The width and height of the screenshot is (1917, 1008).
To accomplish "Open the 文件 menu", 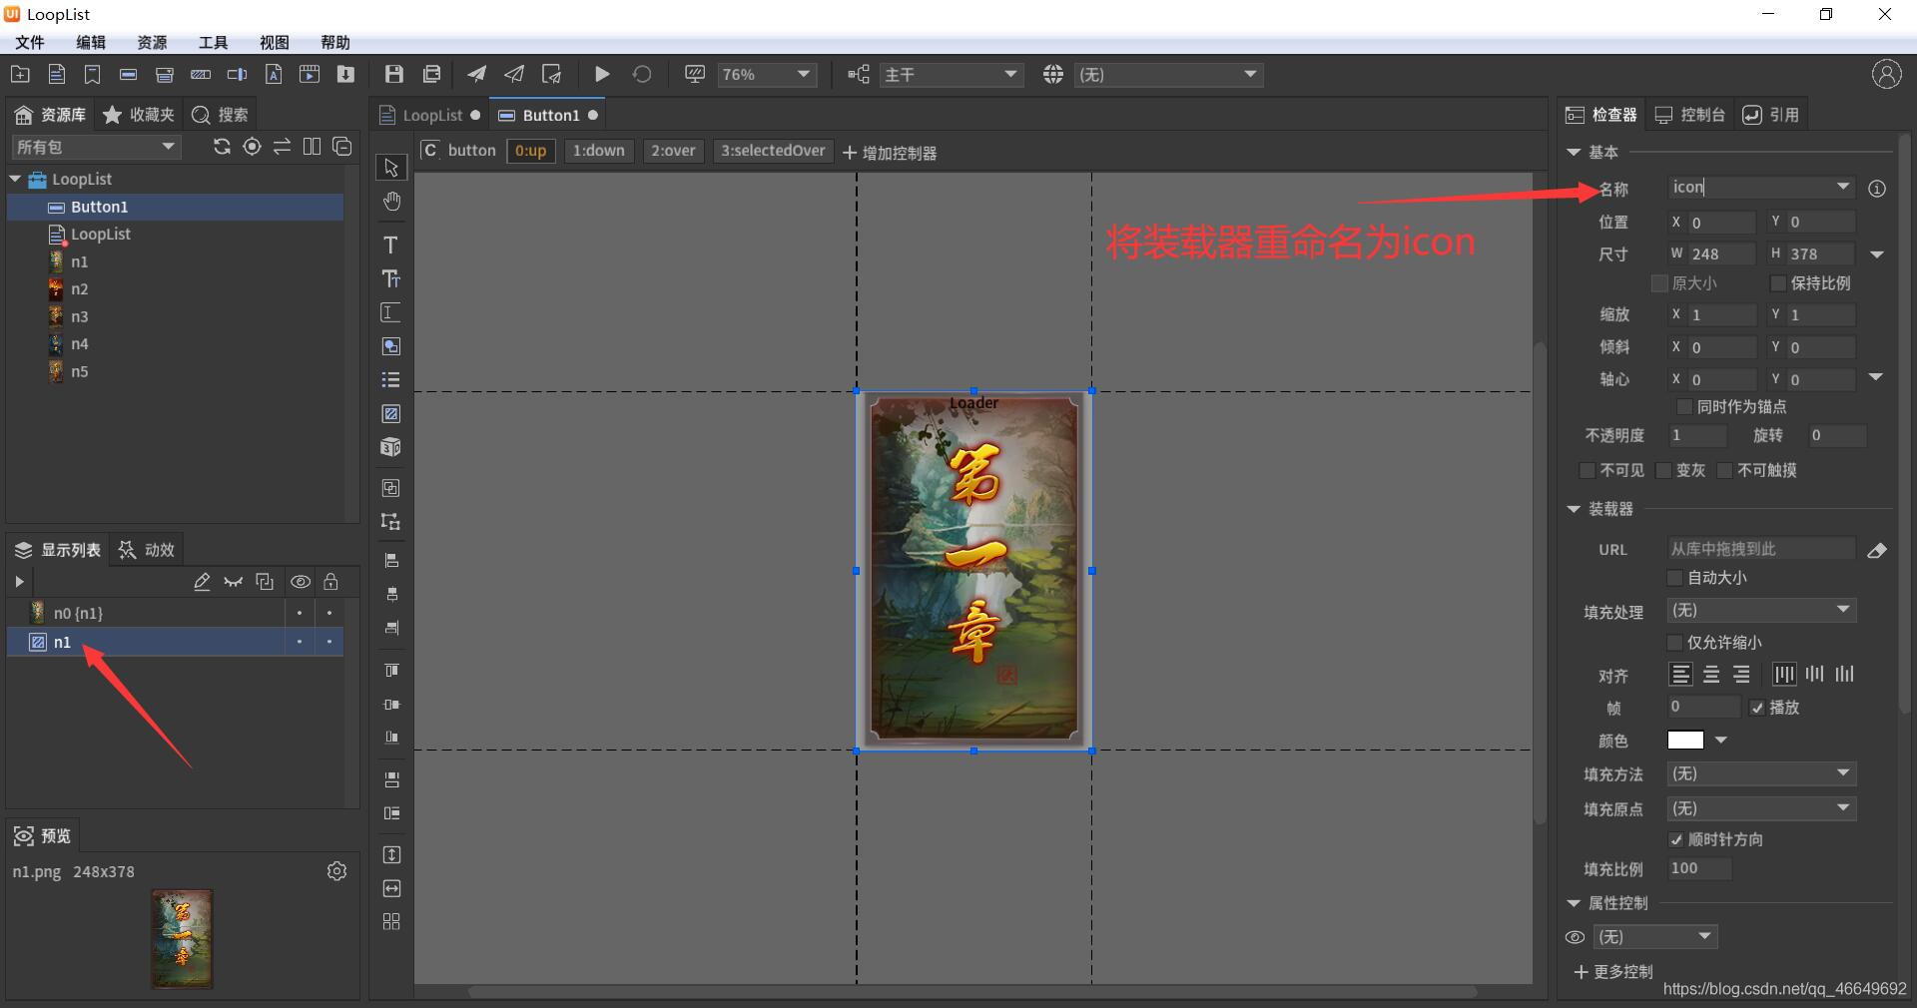I will click(x=30, y=42).
